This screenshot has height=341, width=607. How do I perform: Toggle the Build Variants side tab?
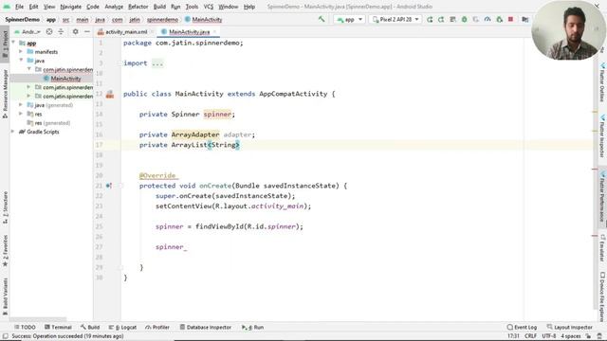tap(5, 296)
